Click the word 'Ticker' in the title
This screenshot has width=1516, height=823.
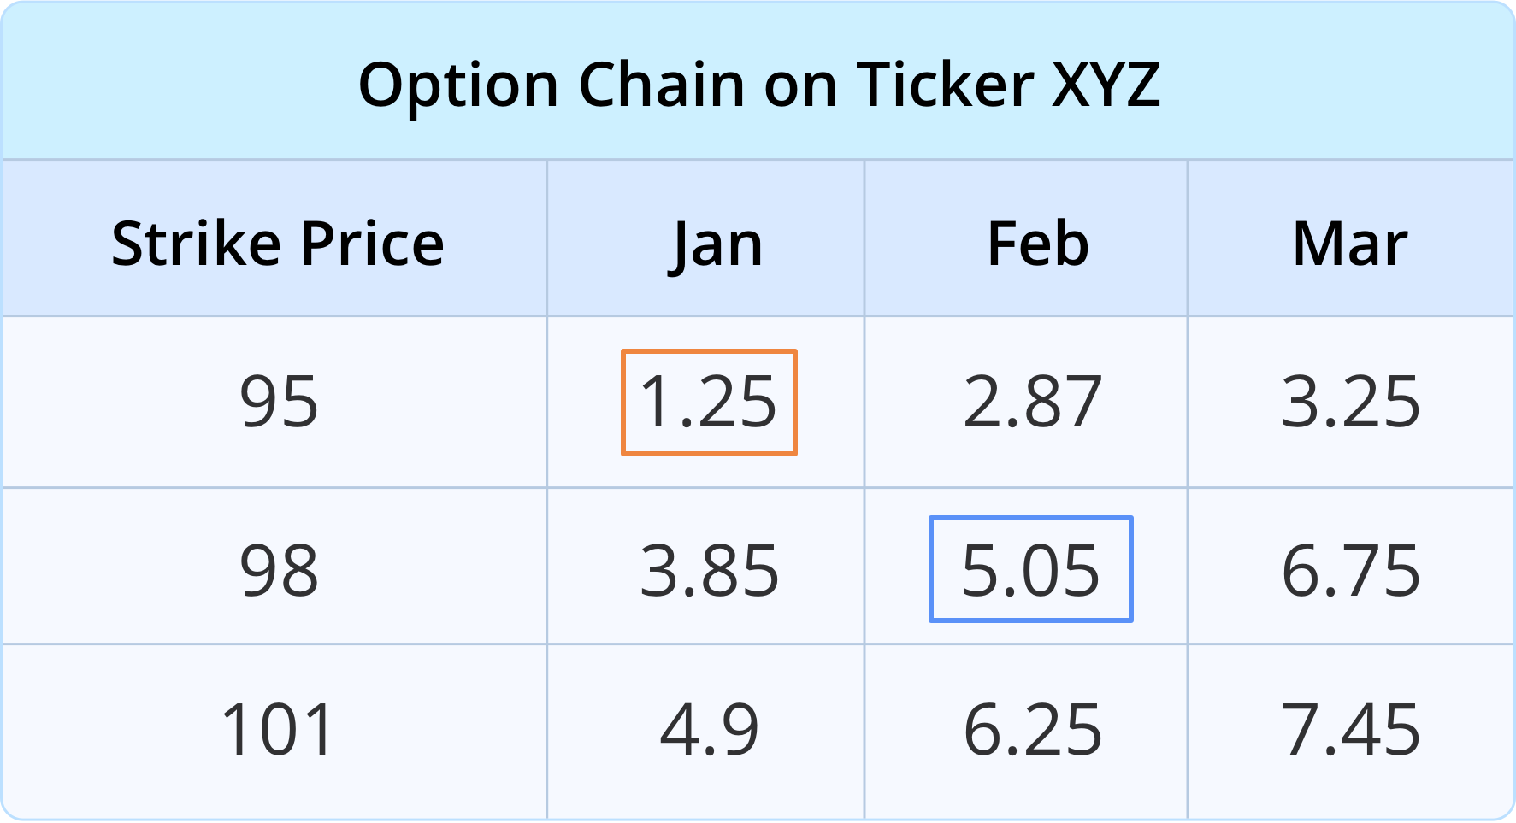[x=946, y=85]
